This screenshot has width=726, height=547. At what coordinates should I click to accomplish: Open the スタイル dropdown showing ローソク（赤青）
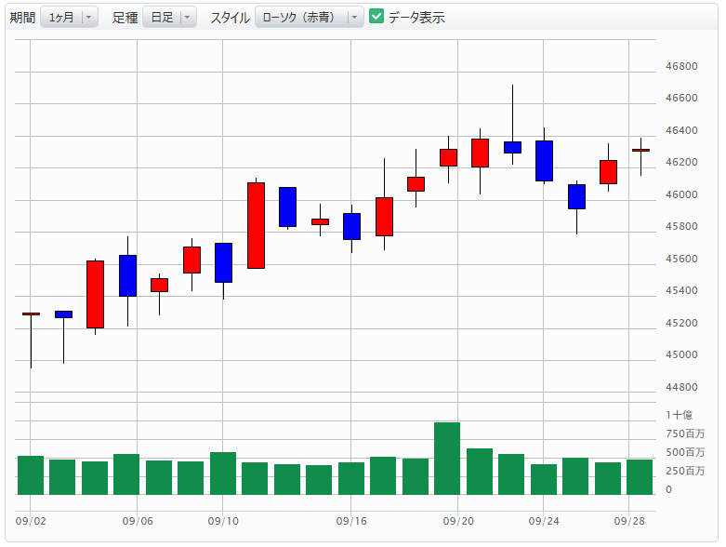click(301, 18)
